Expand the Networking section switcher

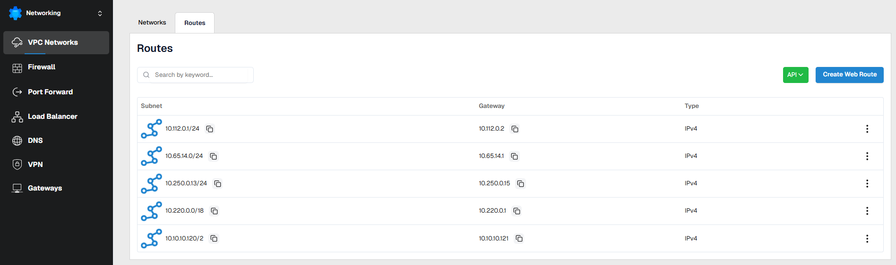(100, 13)
